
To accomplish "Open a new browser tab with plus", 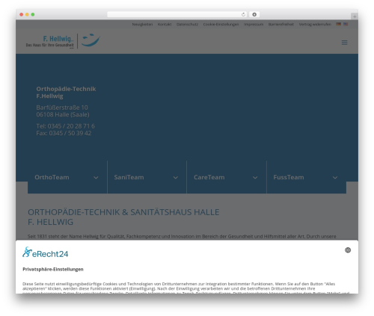I will click(355, 16).
